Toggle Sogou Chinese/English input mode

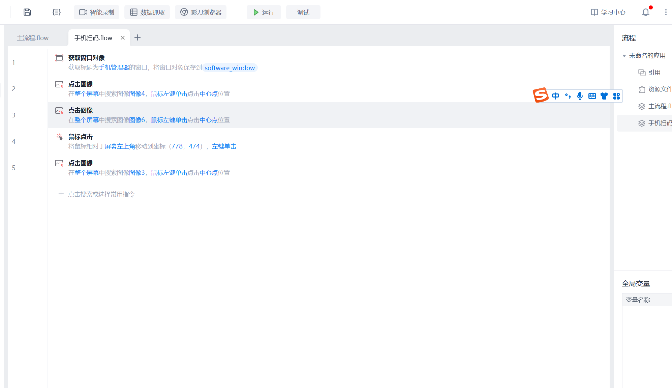tap(555, 96)
